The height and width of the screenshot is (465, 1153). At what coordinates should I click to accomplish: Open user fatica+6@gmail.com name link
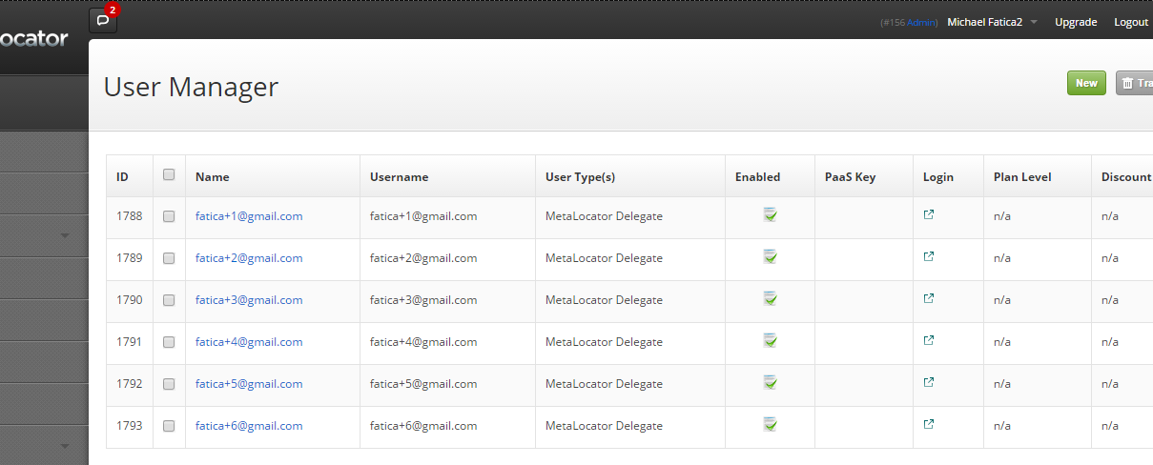[249, 426]
